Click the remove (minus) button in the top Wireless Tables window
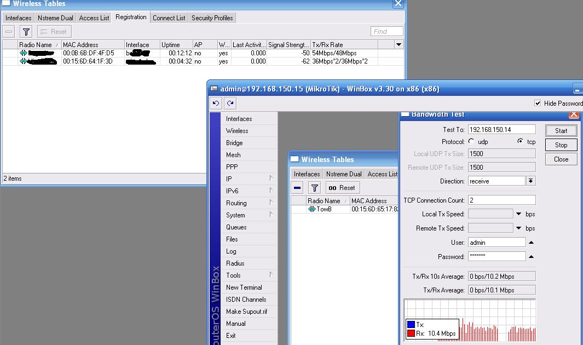 [x=9, y=32]
